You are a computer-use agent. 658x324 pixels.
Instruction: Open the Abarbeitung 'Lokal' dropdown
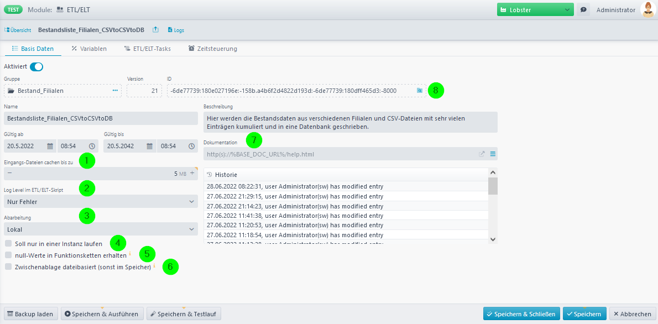[101, 229]
